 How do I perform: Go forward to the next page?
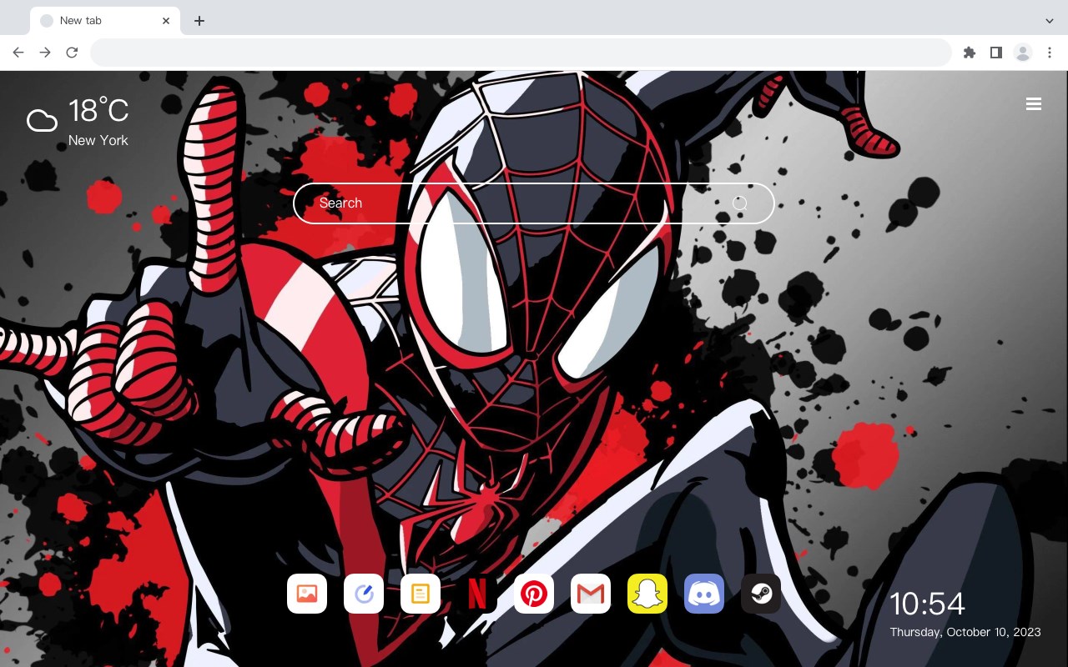tap(45, 53)
